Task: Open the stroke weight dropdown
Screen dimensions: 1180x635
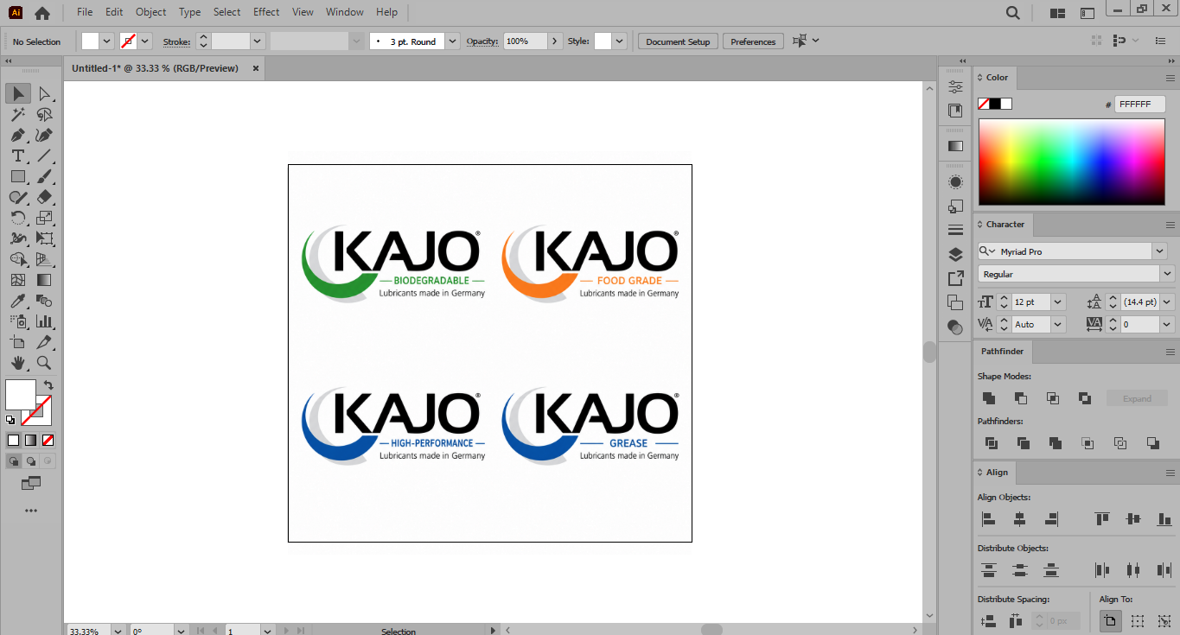Action: click(x=257, y=41)
